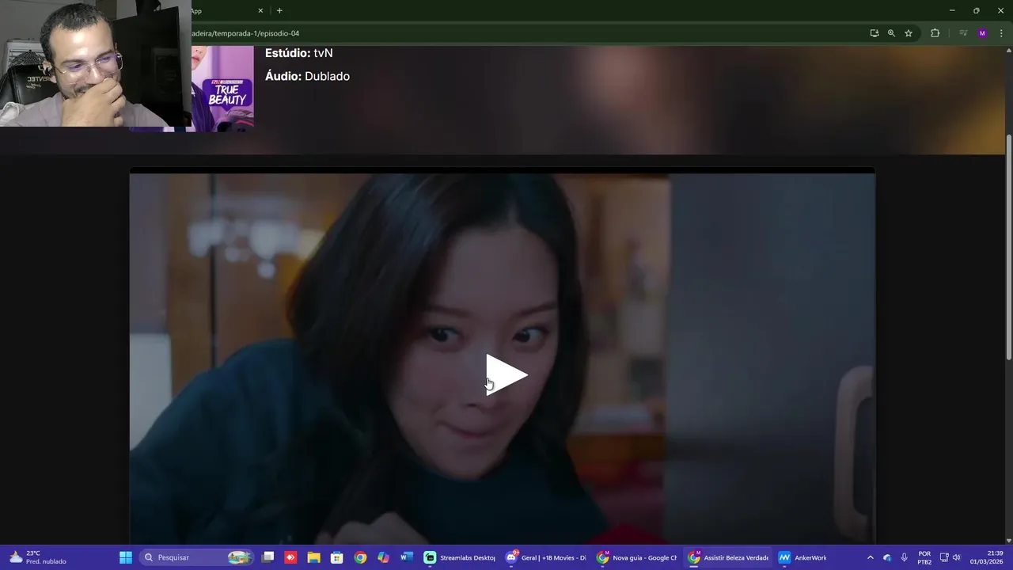Open the True Beauty poster thumbnail
The height and width of the screenshot is (570, 1013).
tap(222, 89)
